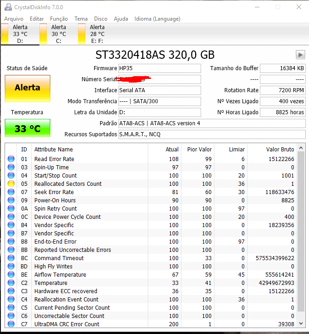Click the Letra da Unidade field D:
309x334 pixels.
tap(160, 112)
